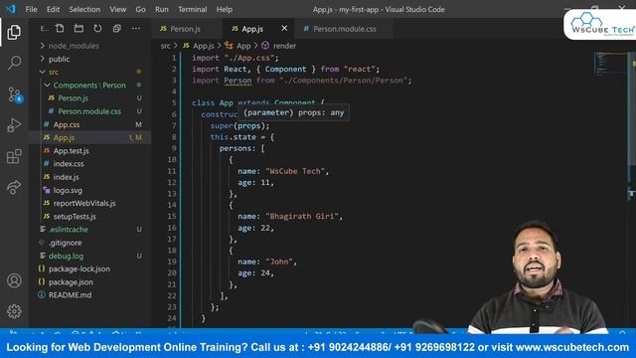This screenshot has width=636, height=358.
Task: Open the Go menu
Action: click(x=140, y=9)
